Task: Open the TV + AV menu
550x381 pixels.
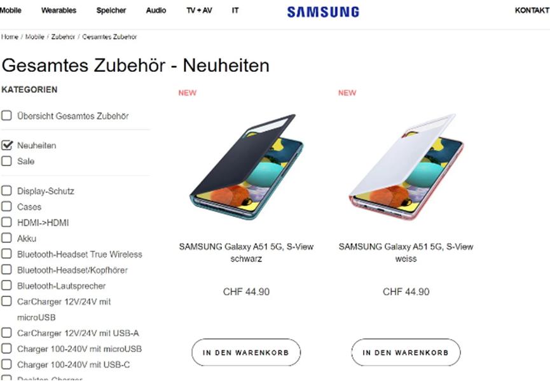Action: 199,10
